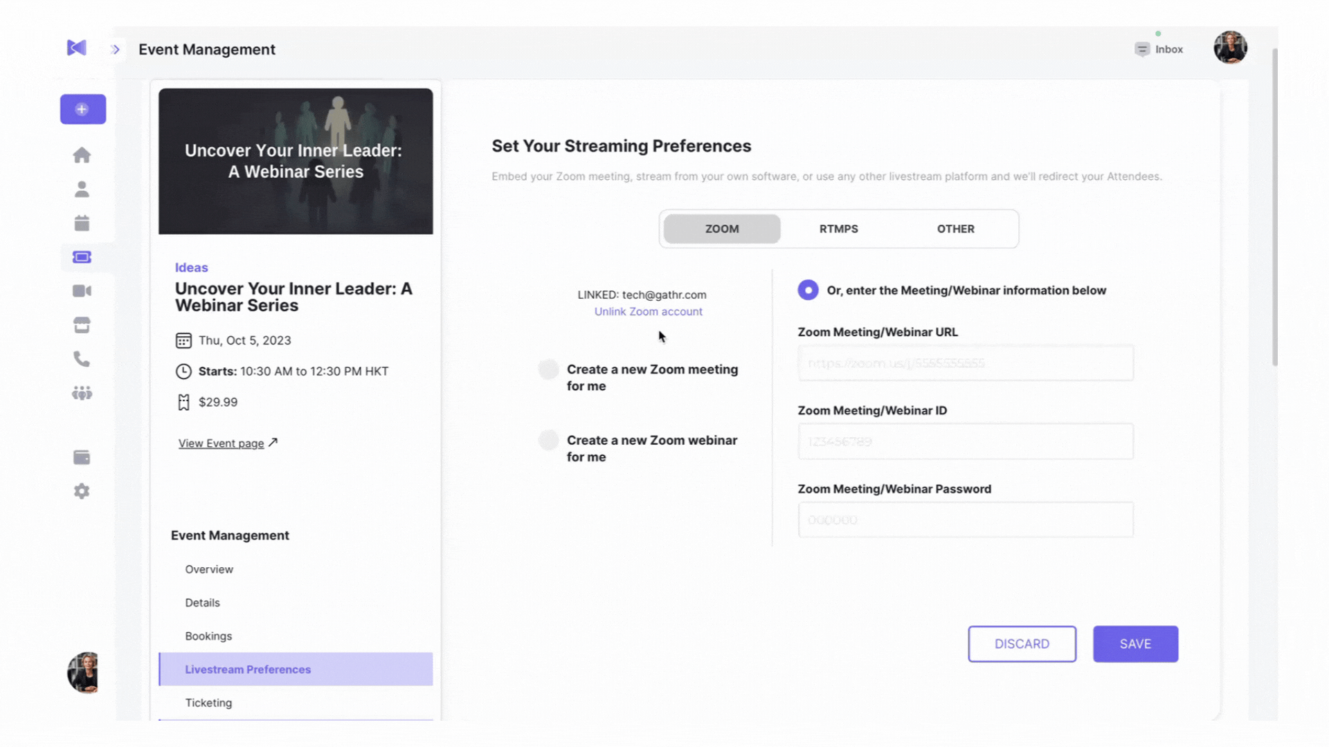Screen dimensions: 1329x747
Task: Select Create a new Zoom webinar option
Action: tap(549, 440)
